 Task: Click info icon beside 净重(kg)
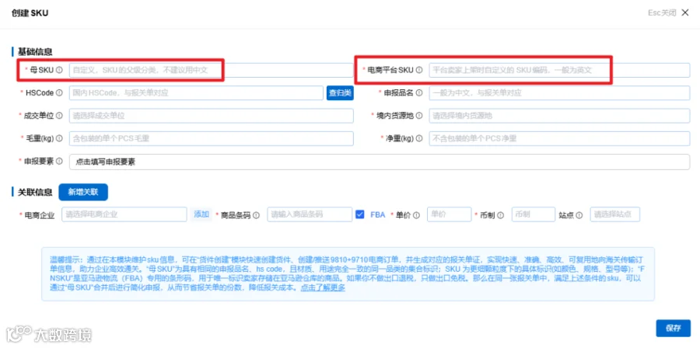(419, 138)
